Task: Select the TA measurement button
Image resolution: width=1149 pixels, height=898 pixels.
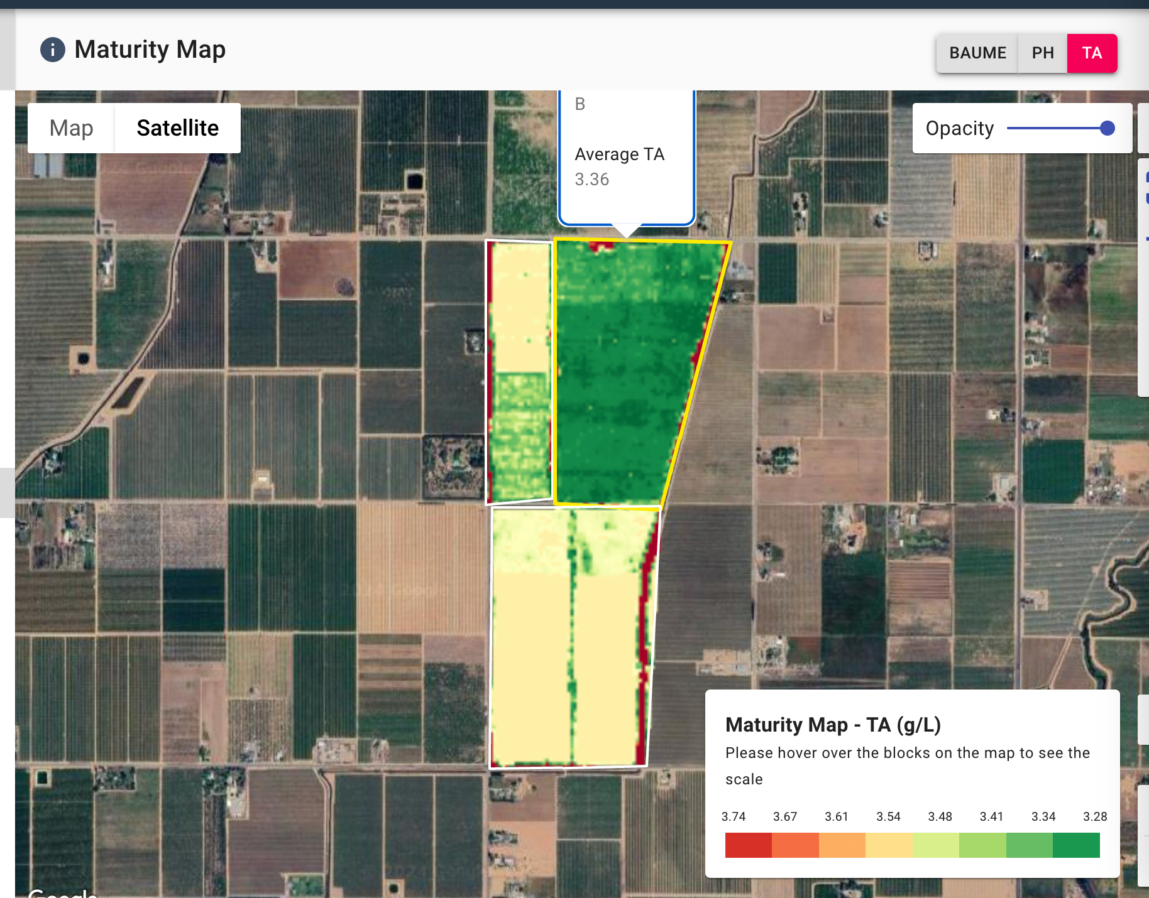Action: click(x=1092, y=53)
